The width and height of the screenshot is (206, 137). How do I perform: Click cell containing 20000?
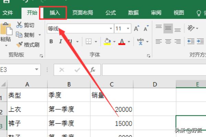pyautogui.click(x=112, y=109)
